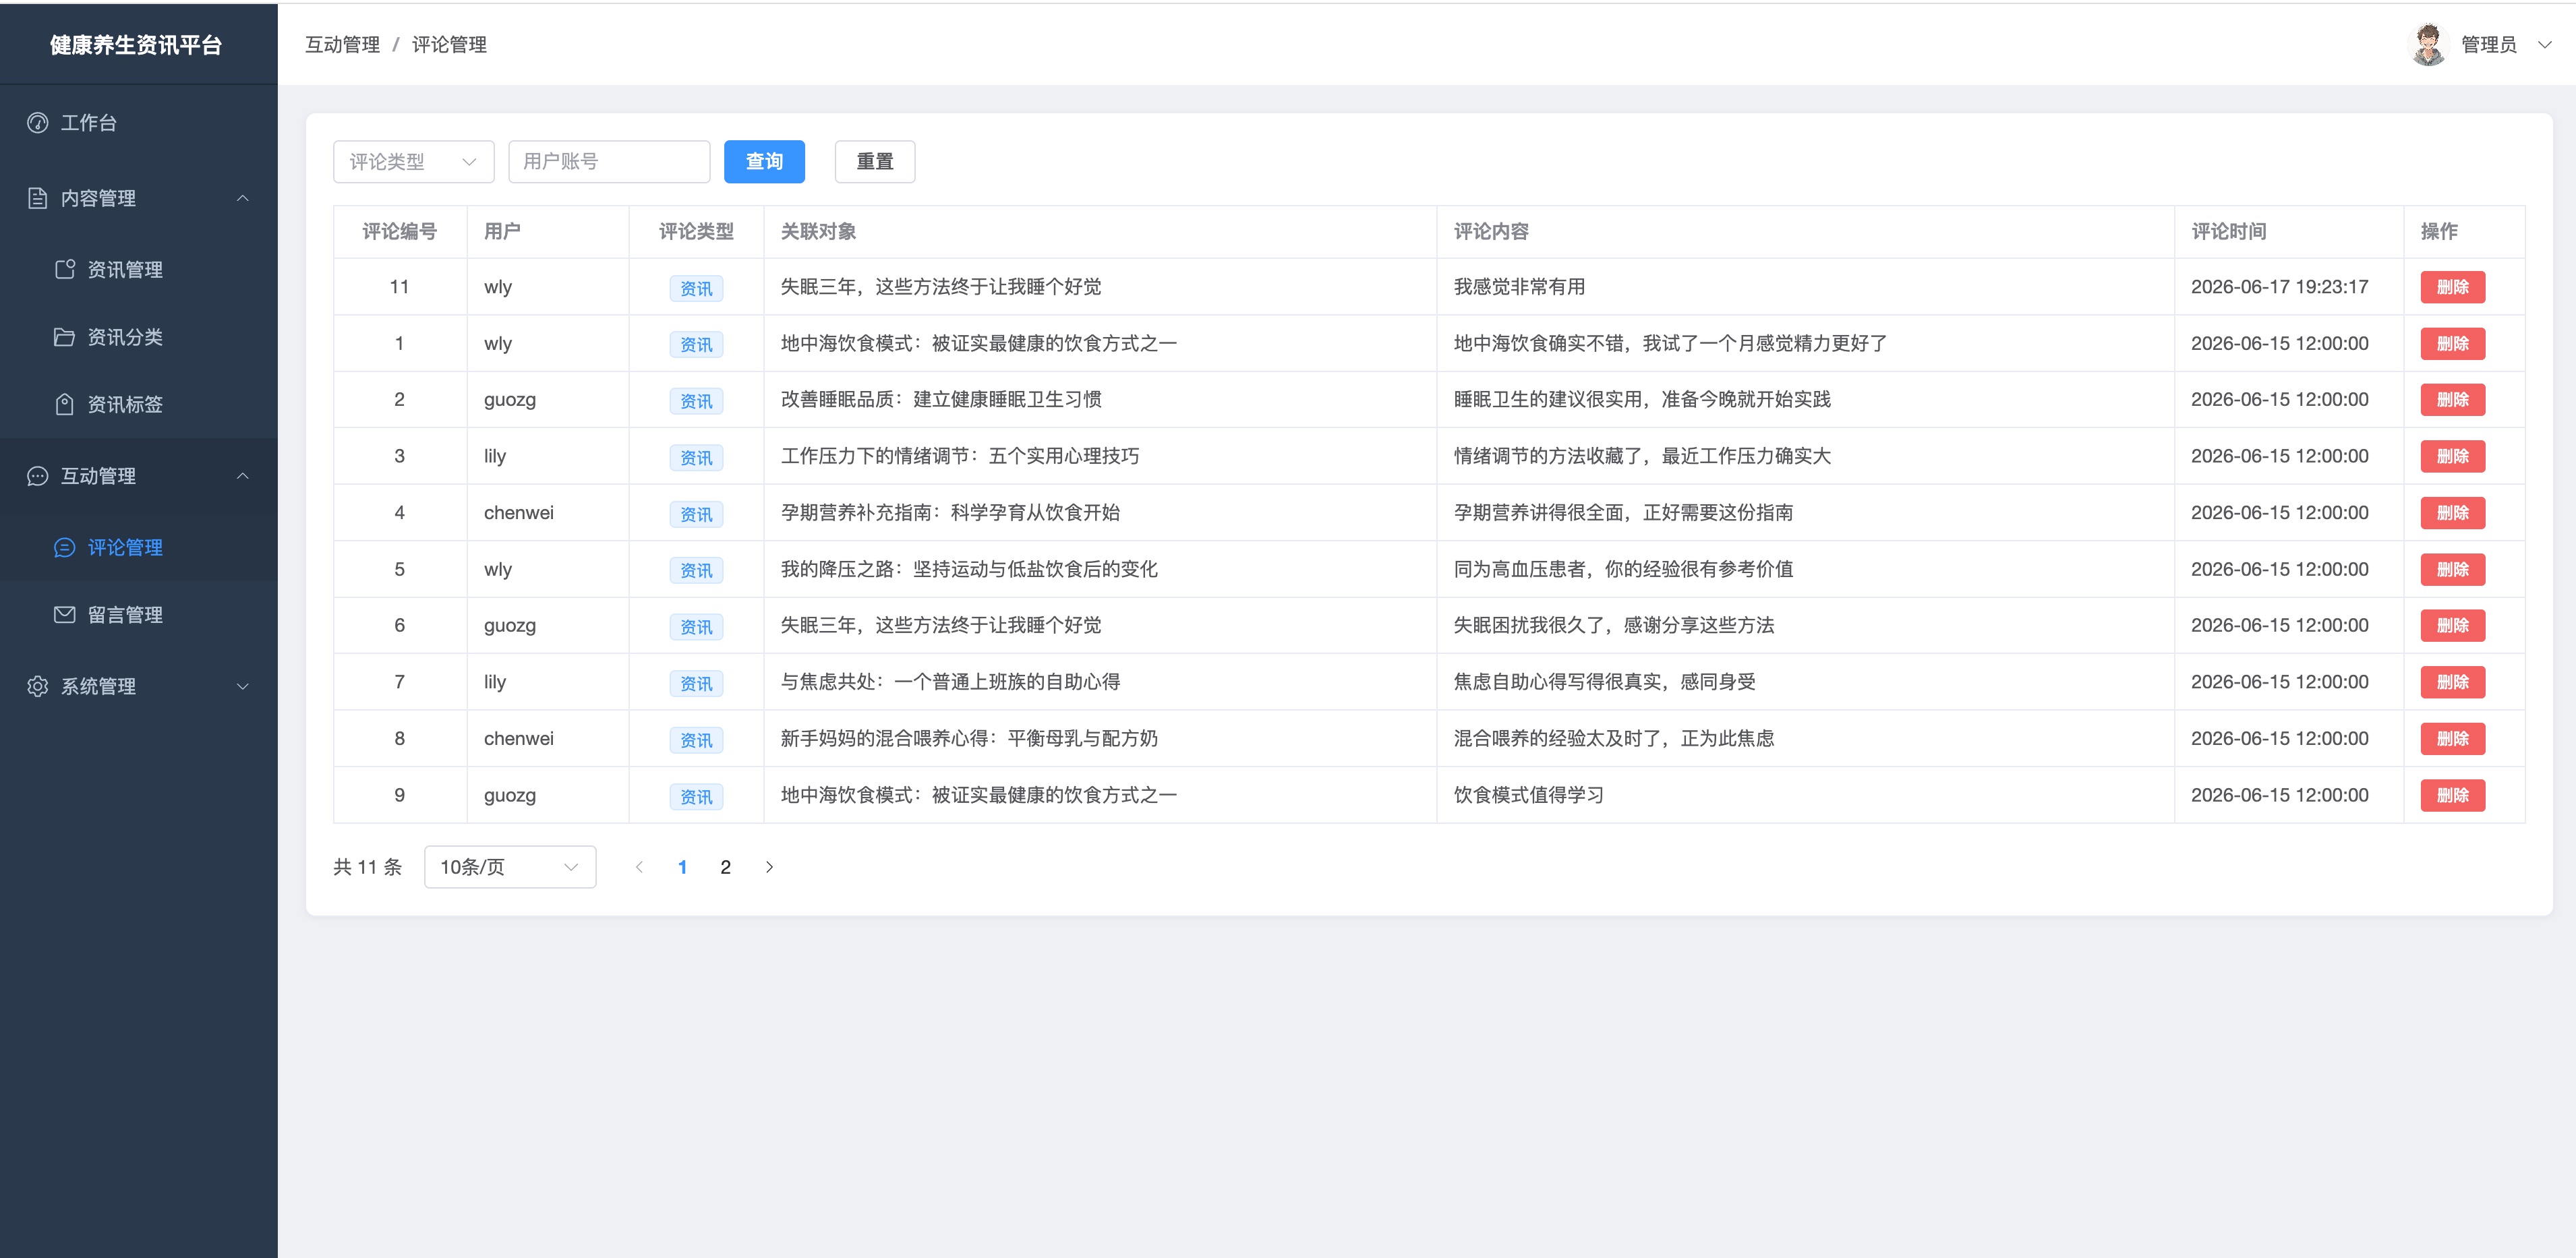Click the administrator avatar image
The width and height of the screenshot is (2576, 1258).
[x=2429, y=44]
